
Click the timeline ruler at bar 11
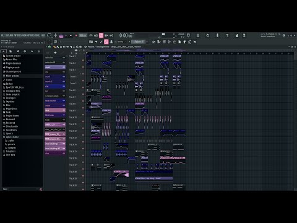150,53
